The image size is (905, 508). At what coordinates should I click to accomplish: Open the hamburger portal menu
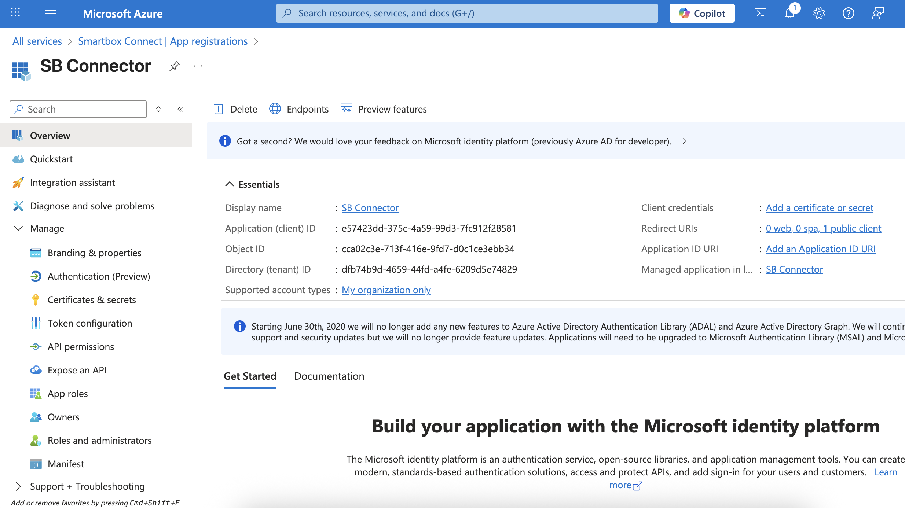(51, 14)
